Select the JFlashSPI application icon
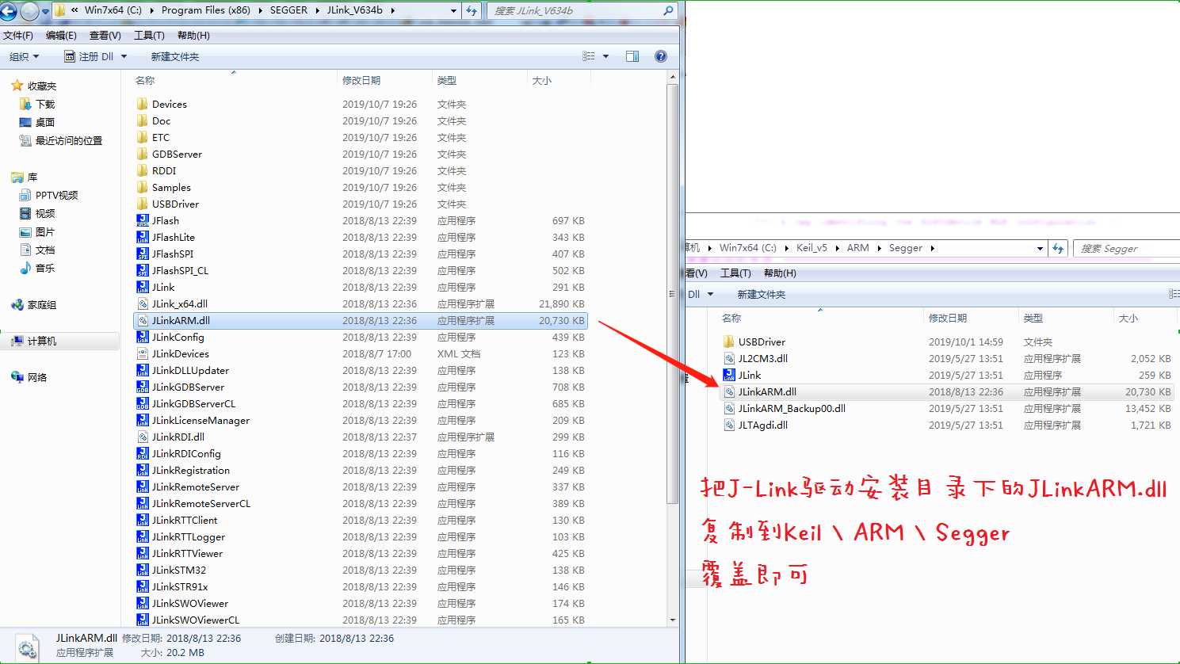This screenshot has height=664, width=1180. (143, 254)
